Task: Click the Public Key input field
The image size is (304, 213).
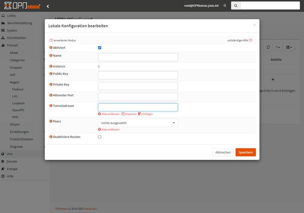Action: tap(138, 75)
